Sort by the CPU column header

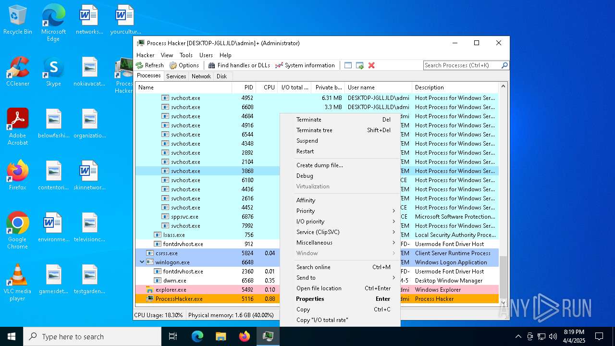tap(267, 87)
